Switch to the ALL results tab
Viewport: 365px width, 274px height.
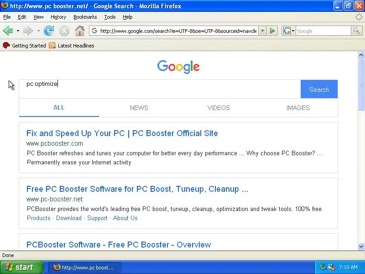click(59, 108)
